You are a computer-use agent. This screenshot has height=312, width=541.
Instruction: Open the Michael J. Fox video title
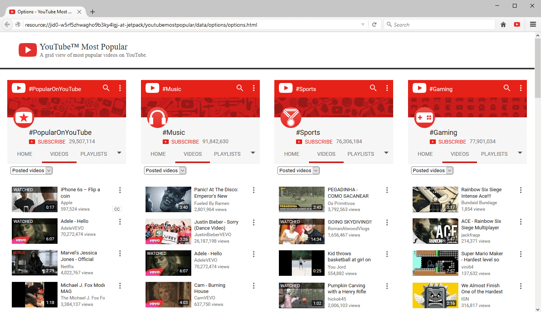coord(83,288)
